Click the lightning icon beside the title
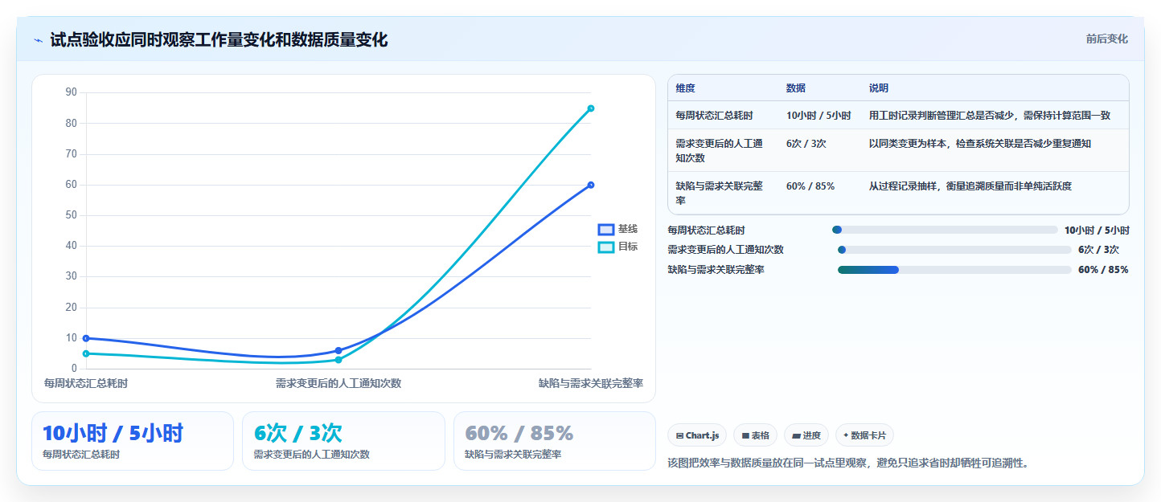The width and height of the screenshot is (1161, 502). tap(38, 39)
